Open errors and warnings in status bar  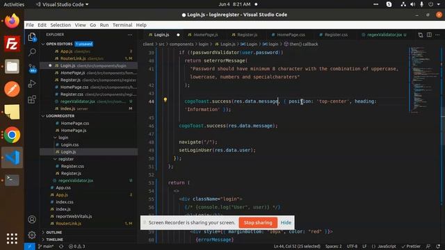click(x=76, y=247)
